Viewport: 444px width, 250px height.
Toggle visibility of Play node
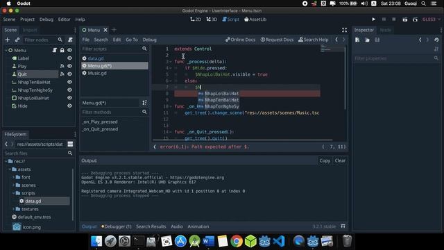pyautogui.click(x=69, y=66)
